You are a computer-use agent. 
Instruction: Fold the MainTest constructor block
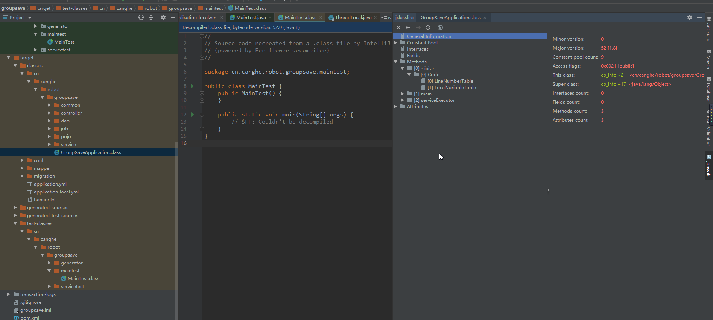(x=202, y=93)
